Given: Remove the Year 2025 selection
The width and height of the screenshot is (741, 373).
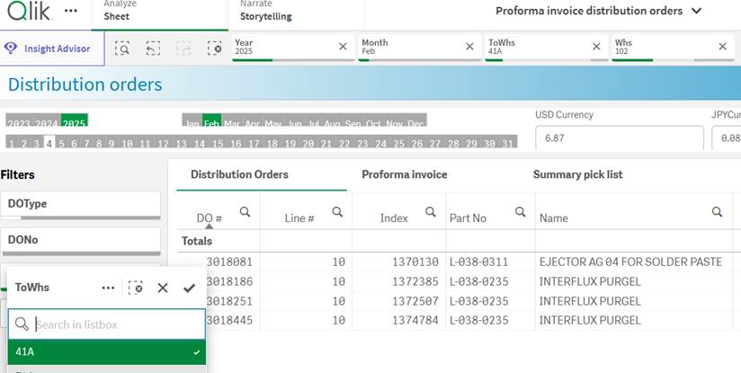Looking at the screenshot, I should [x=344, y=46].
